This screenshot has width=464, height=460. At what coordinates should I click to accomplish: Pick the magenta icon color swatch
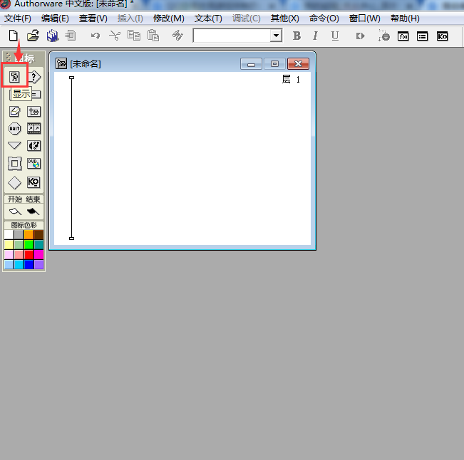[x=38, y=254]
